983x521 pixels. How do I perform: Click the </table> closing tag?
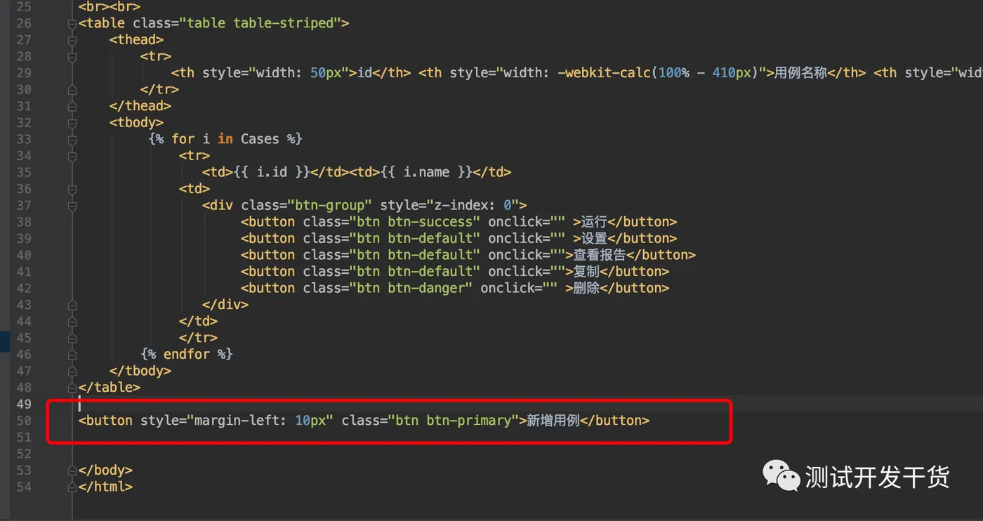click(110, 387)
